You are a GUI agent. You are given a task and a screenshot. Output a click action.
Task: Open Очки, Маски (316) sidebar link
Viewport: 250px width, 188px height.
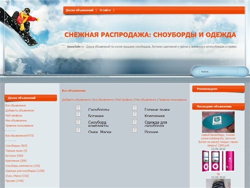(17, 175)
